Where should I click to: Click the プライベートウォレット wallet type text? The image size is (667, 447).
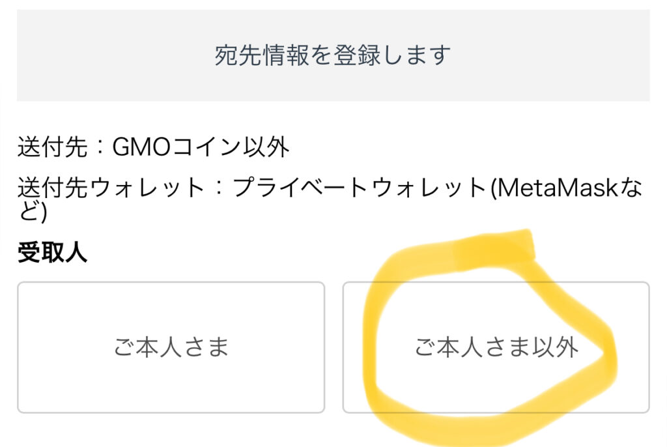(x=358, y=188)
